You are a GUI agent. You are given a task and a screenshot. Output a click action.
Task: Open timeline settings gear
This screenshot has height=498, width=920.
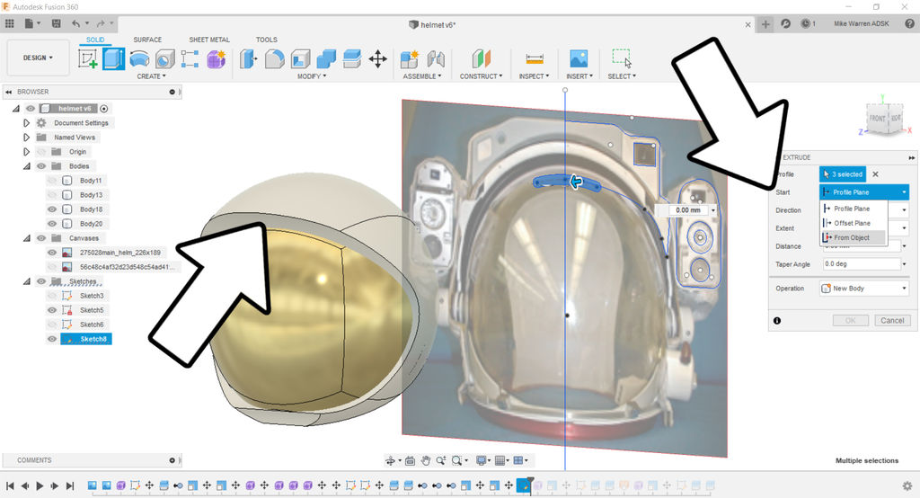click(907, 485)
